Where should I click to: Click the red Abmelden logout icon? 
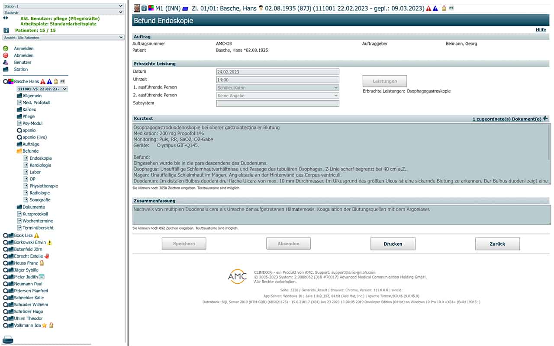coord(6,55)
